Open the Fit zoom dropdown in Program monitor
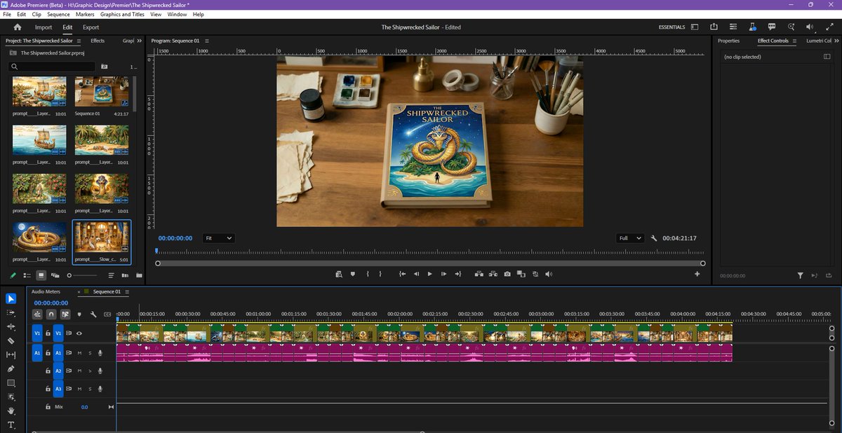Image resolution: width=842 pixels, height=433 pixels. click(x=218, y=238)
